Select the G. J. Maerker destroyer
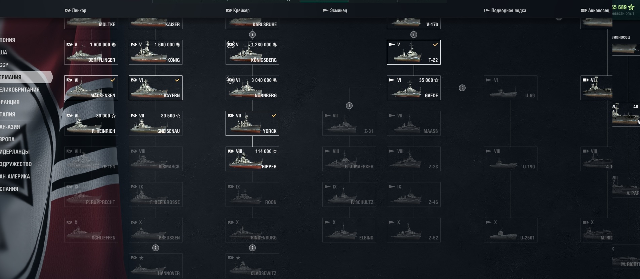The width and height of the screenshot is (640, 279). [x=349, y=159]
